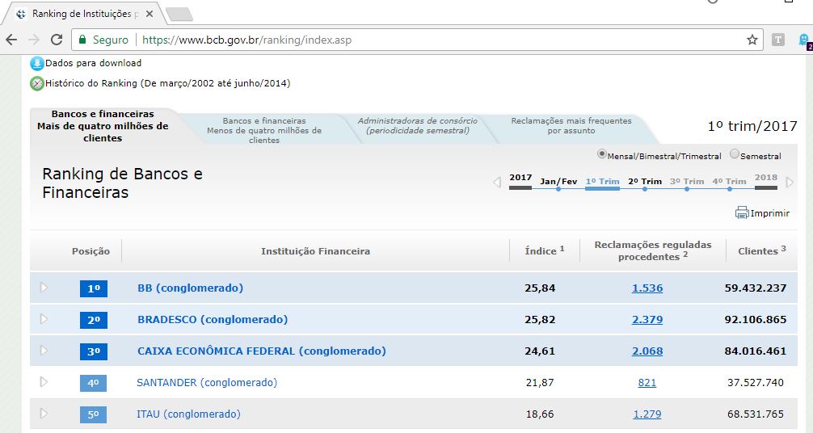This screenshot has height=433, width=813.
Task: Click the gray T extension icon
Action: click(777, 40)
